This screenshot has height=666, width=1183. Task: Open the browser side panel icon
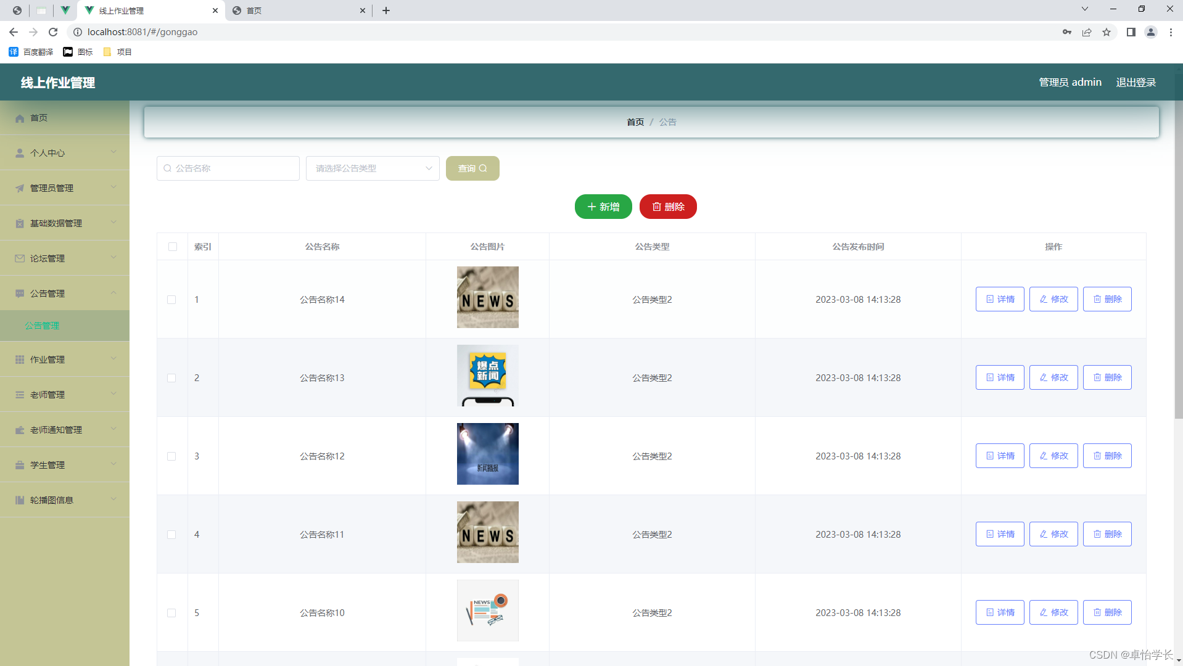point(1131,32)
